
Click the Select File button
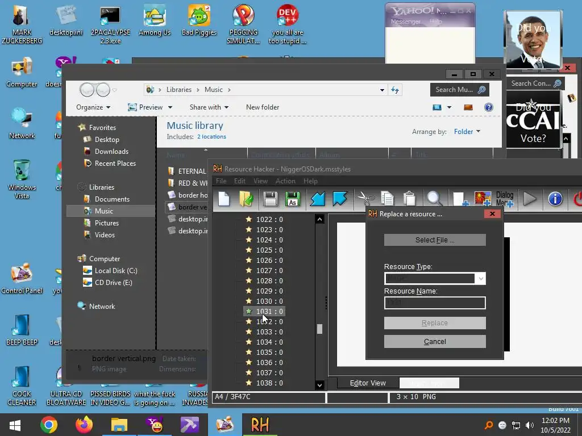[x=435, y=240]
